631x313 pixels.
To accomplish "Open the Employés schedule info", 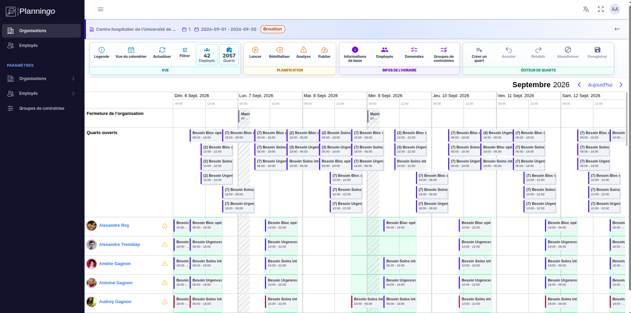I will 384,53.
